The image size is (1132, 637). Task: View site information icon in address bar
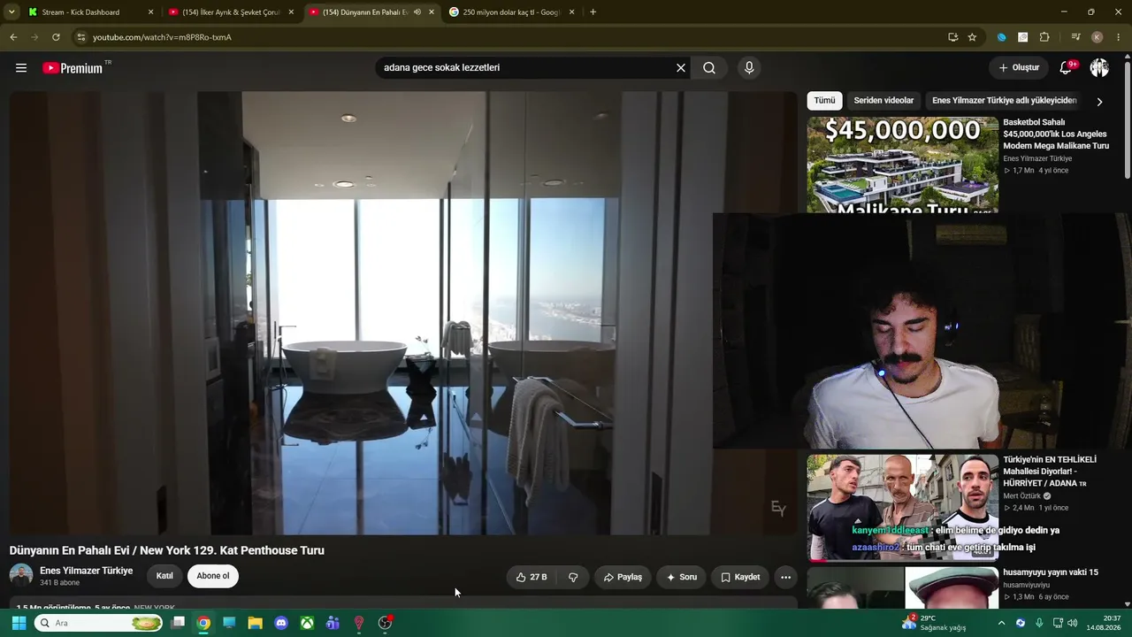pyautogui.click(x=80, y=37)
